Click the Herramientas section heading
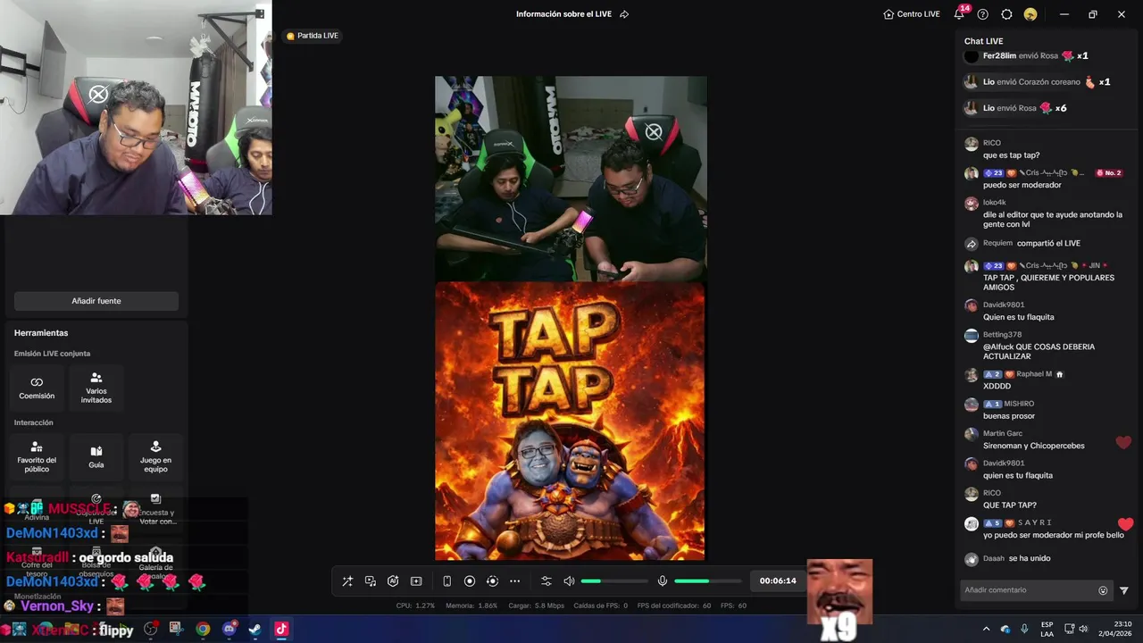This screenshot has width=1143, height=643. point(41,333)
